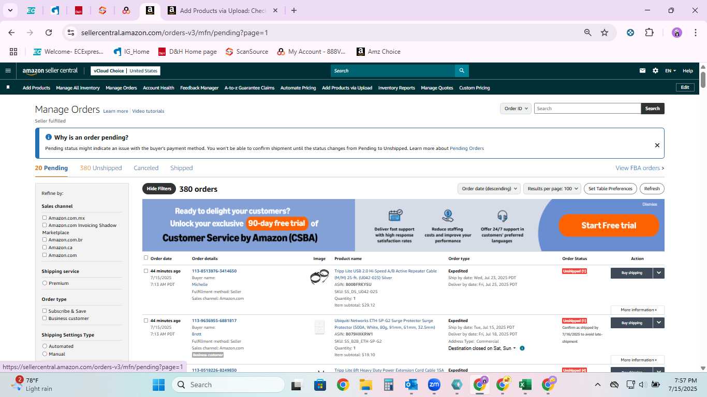
Task: Open Zoom from the taskbar
Action: click(434, 385)
